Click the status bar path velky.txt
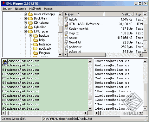The image size is (149, 122). tap(67, 119)
